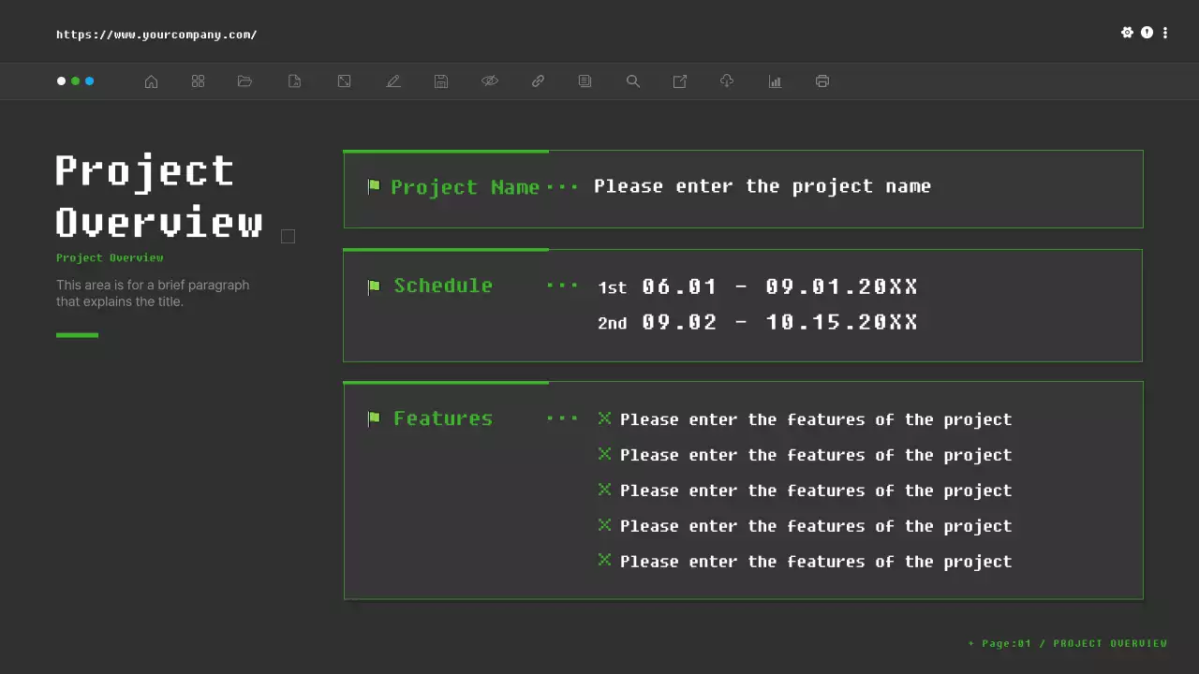Select the Project Overview green subtitle
This screenshot has width=1199, height=674.
(110, 257)
